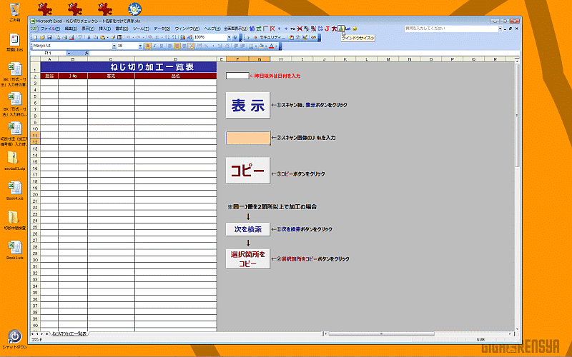This screenshot has height=357, width=572.
Task: Click the Chart Wizard icon
Action: 183,37
